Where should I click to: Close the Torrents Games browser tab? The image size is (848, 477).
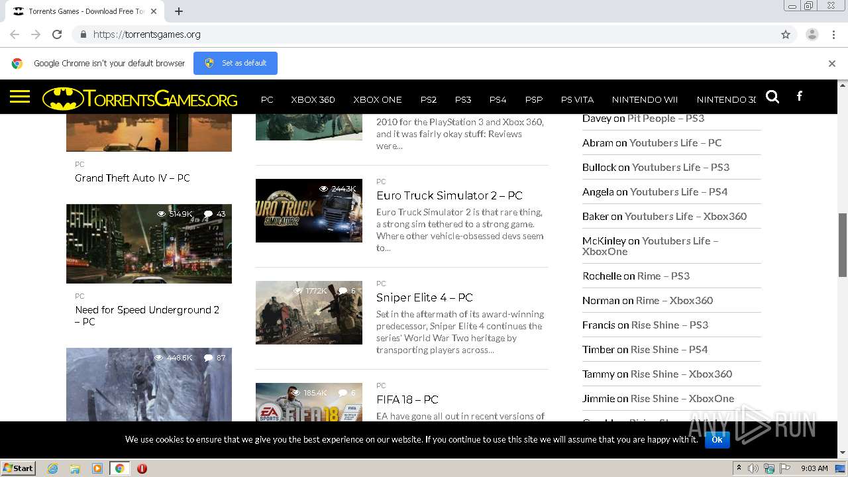point(154,11)
